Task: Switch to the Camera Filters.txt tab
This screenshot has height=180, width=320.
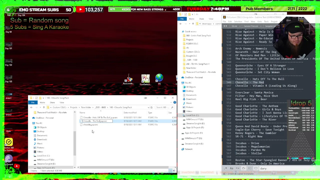Action: (251, 26)
